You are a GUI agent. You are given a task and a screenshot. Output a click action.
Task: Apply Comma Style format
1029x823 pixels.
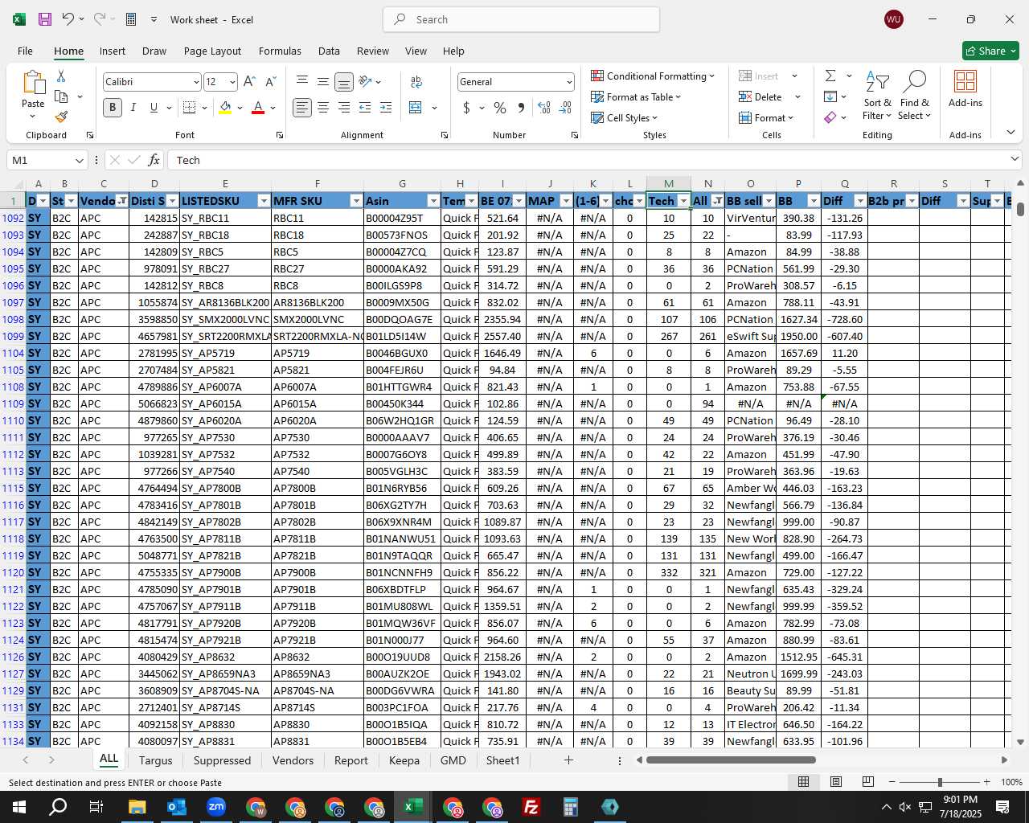[521, 108]
